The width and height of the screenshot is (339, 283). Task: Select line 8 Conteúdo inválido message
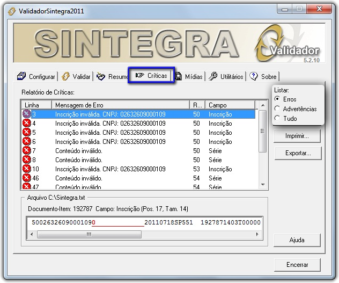[79, 160]
